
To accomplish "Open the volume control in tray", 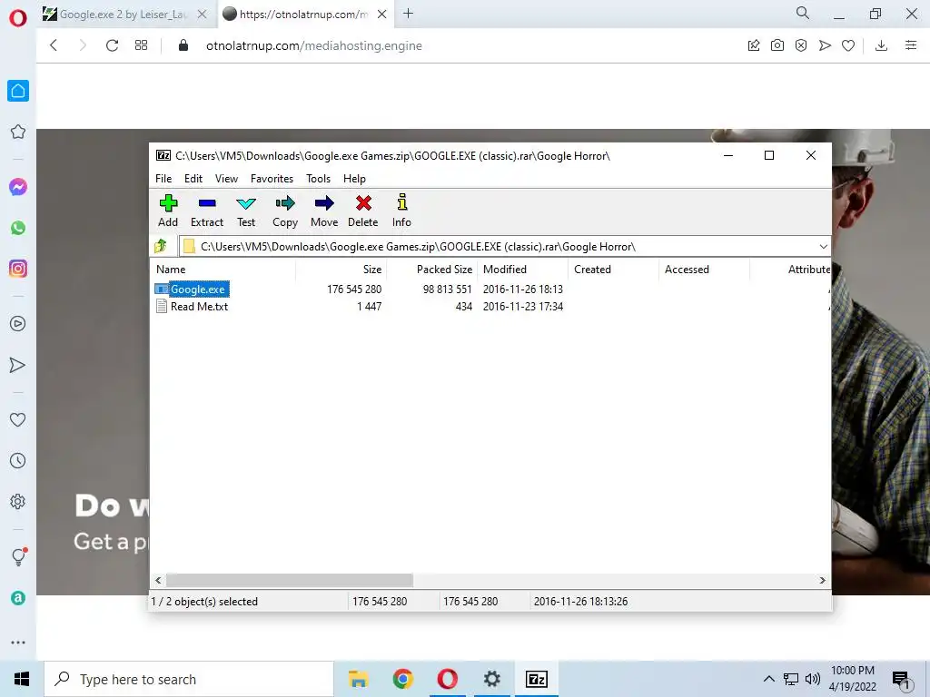I will pos(813,679).
